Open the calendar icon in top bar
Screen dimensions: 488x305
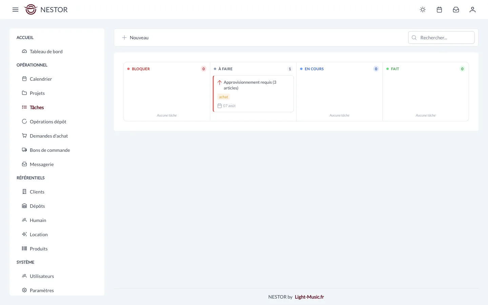tap(439, 9)
